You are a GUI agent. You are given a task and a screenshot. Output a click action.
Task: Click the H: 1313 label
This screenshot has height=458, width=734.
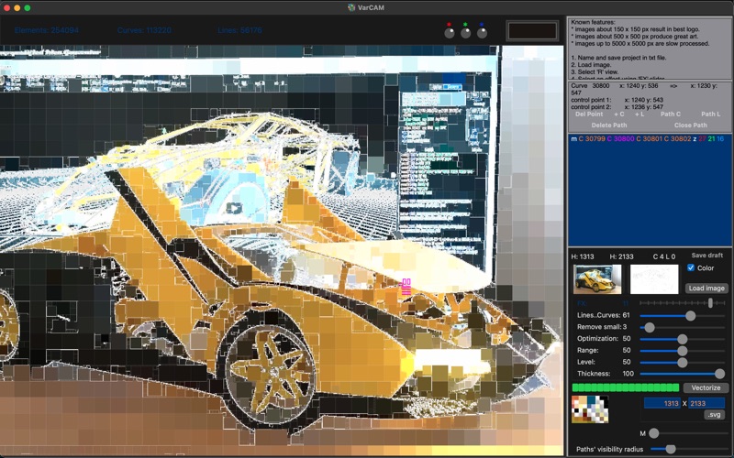(583, 256)
